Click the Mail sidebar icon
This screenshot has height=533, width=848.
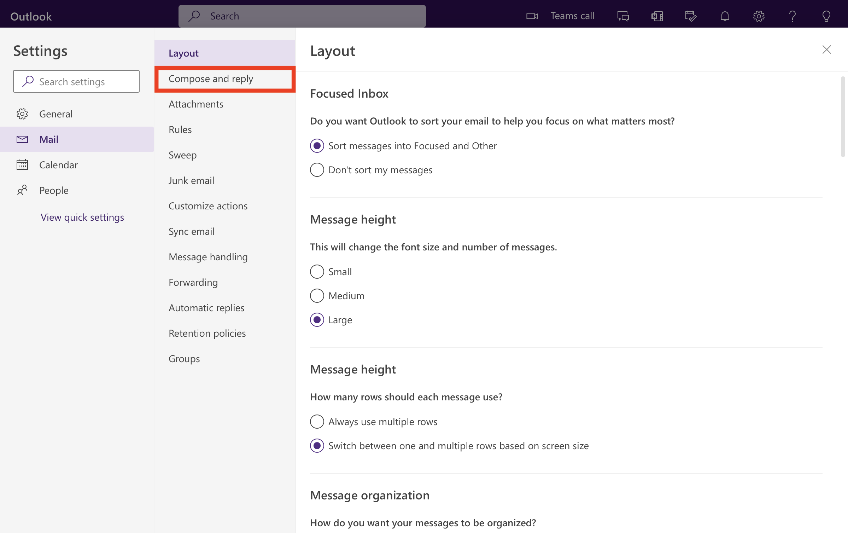[x=21, y=139]
